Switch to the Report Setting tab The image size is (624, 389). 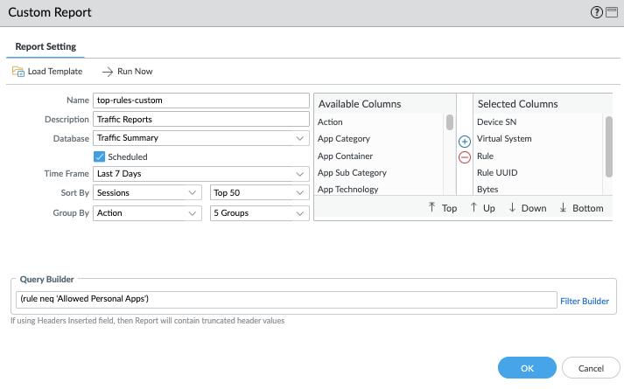point(46,47)
